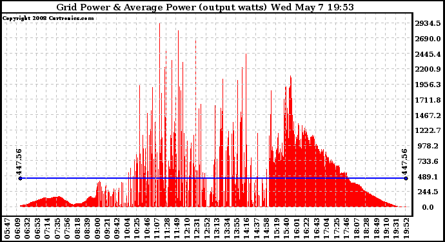The height and width of the screenshot is (242, 445).
Task: Click the 17:04 time label
Action: pos(326,228)
